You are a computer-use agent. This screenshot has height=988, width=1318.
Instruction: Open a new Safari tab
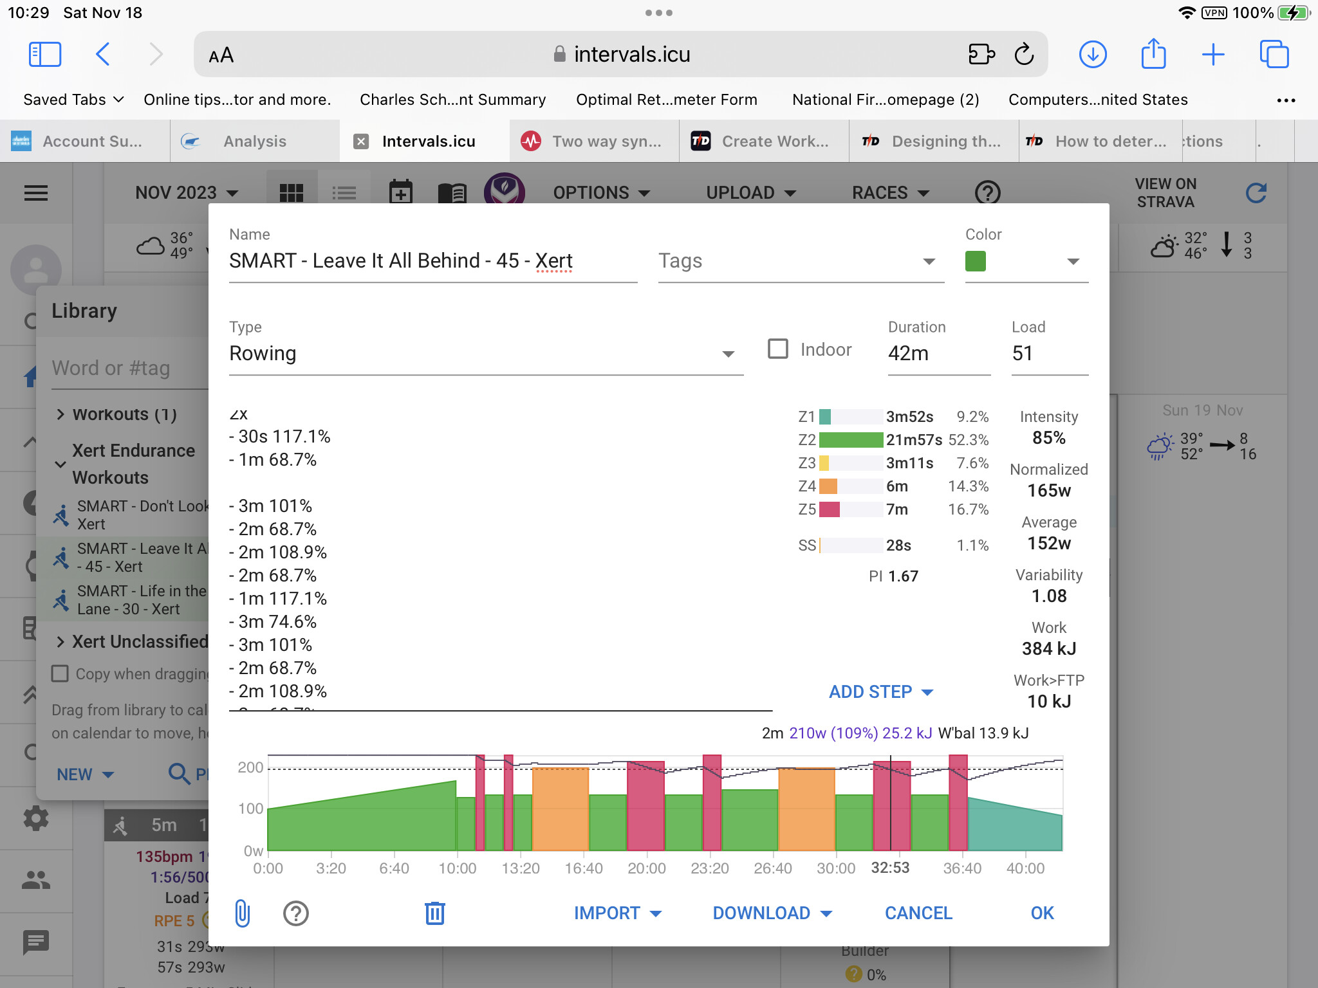click(1213, 55)
